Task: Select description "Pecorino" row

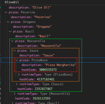Action: pos(53,17)
